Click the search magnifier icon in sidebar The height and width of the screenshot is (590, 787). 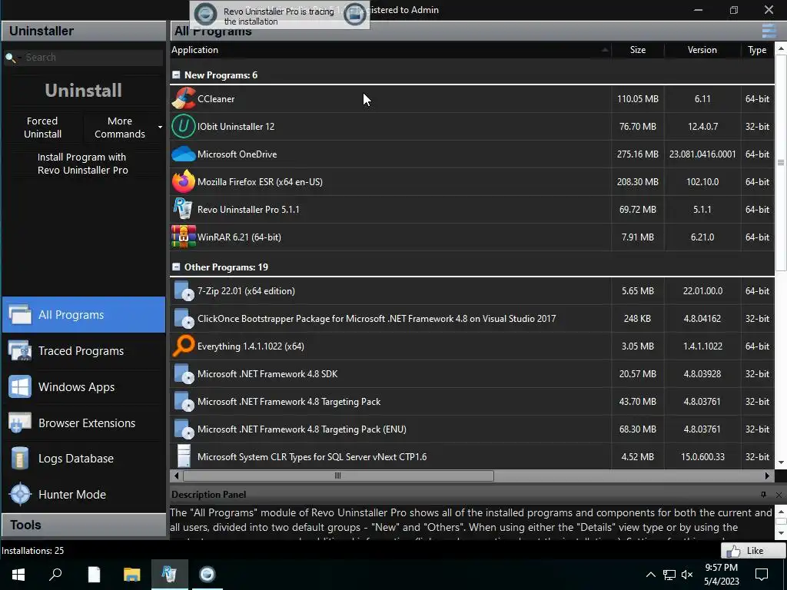coord(11,58)
